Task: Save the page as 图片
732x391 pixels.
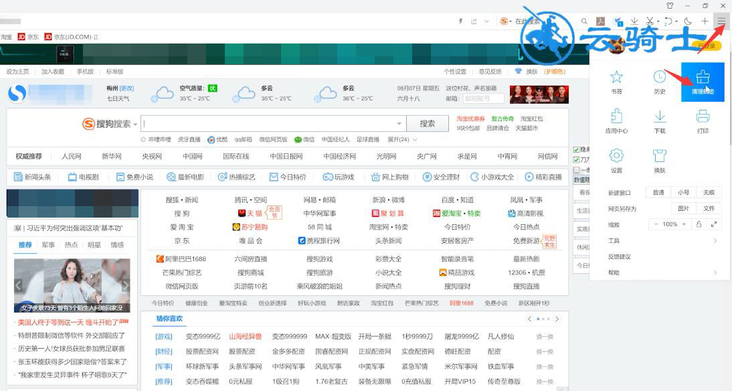Action: [x=683, y=208]
